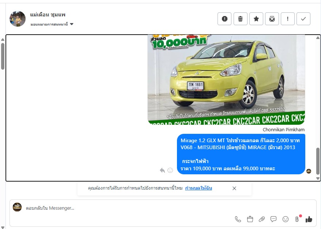The width and height of the screenshot is (321, 229).
Task: Open the shopping bag products icon
Action: click(x=250, y=219)
